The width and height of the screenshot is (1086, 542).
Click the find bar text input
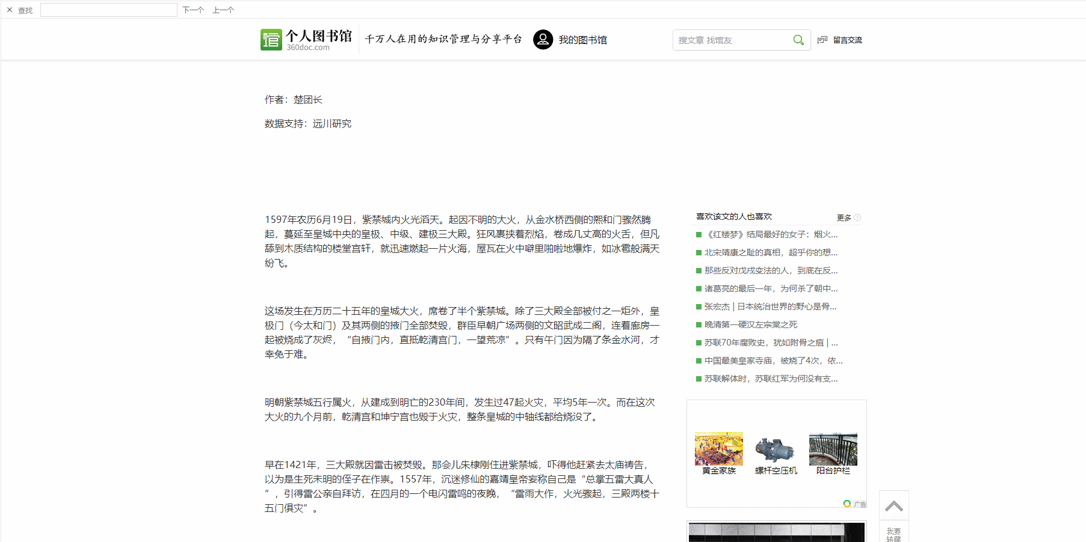[x=108, y=10]
